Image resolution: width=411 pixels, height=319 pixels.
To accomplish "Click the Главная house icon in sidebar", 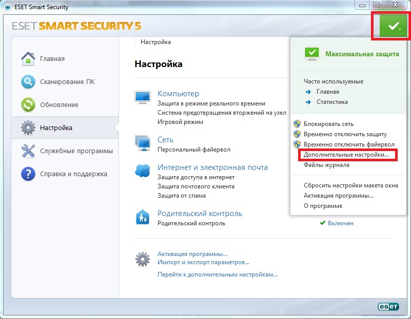I will [x=28, y=58].
